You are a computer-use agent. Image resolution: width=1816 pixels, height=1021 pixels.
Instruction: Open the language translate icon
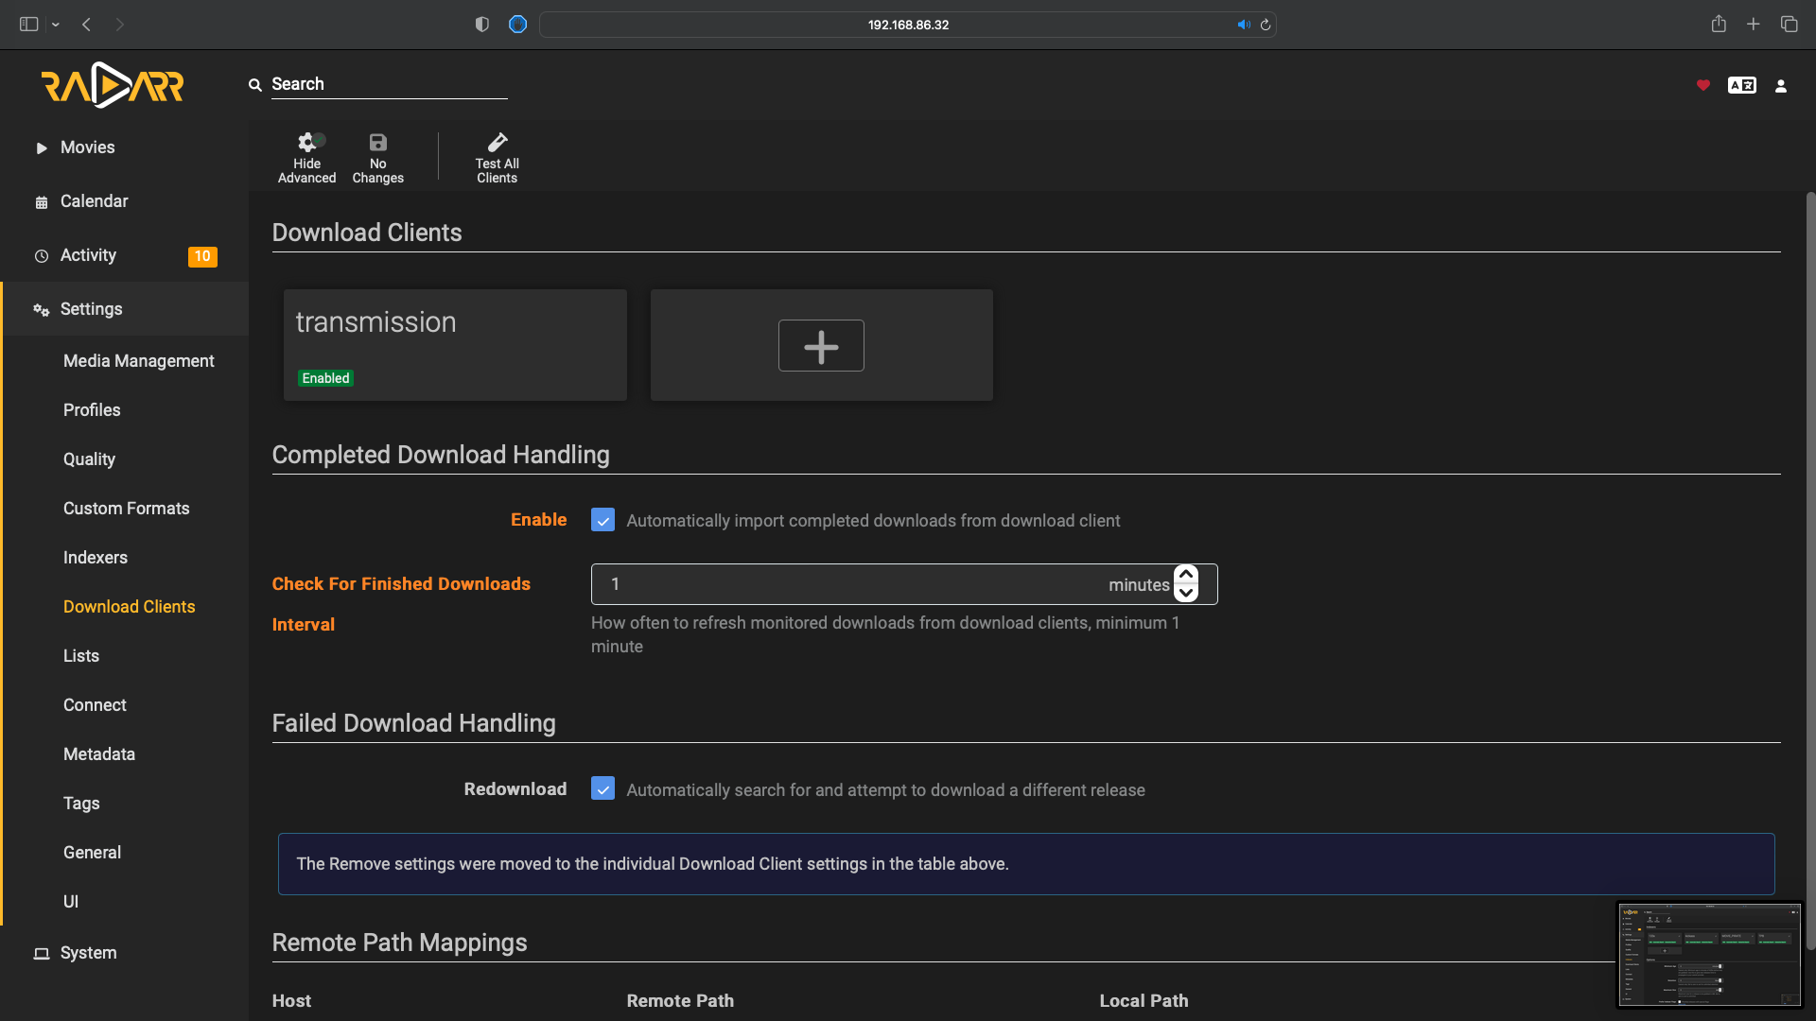1741,85
